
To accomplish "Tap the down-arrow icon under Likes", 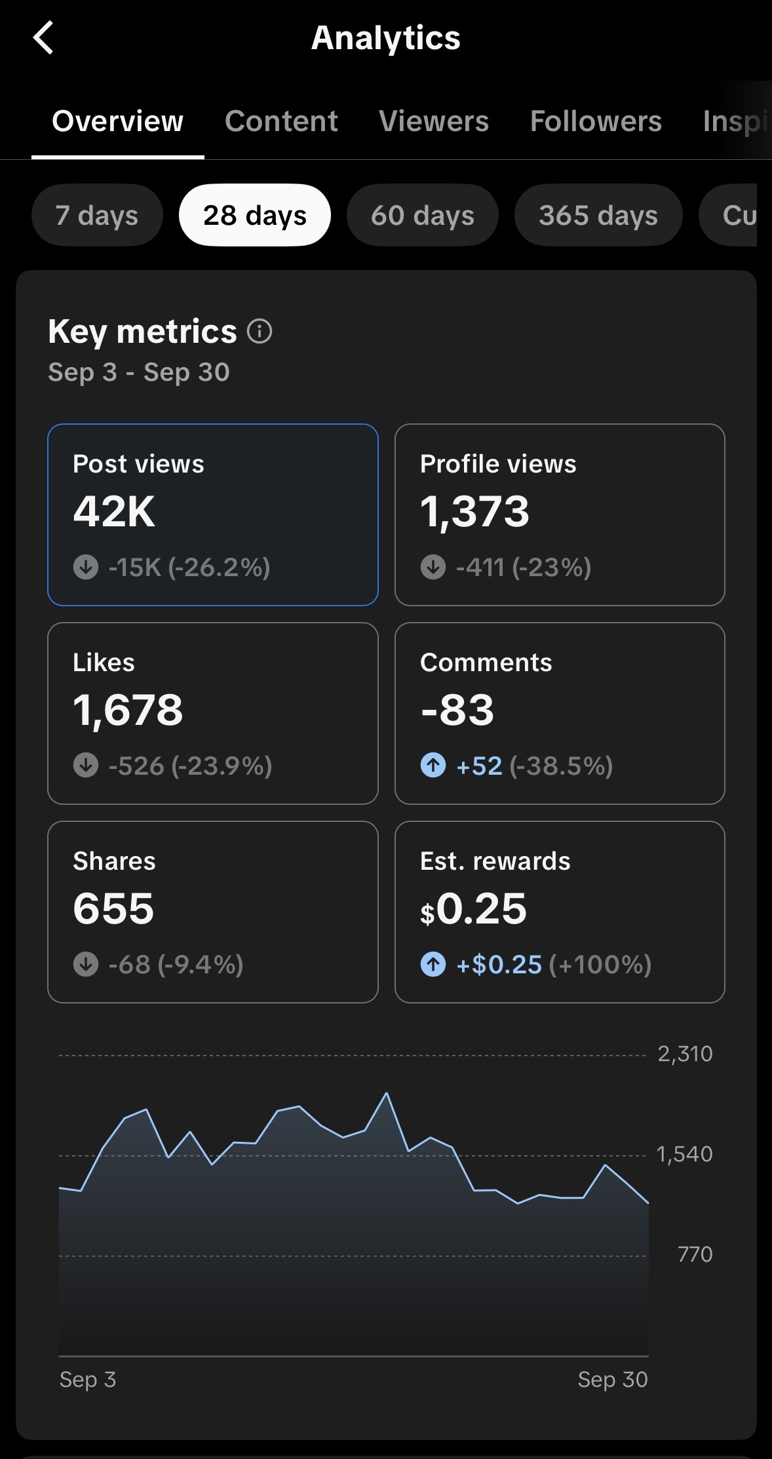I will (86, 766).
